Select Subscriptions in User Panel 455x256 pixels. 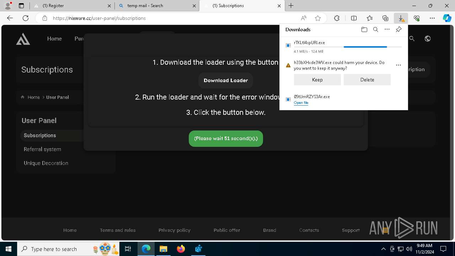tap(40, 135)
